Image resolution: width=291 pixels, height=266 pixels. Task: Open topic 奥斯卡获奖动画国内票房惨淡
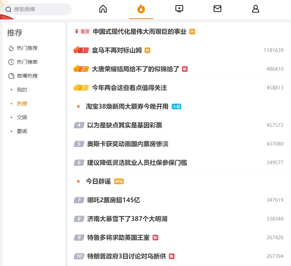[128, 144]
